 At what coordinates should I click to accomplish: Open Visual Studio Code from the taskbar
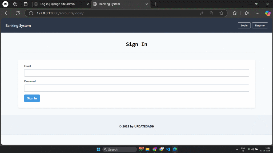(168, 149)
